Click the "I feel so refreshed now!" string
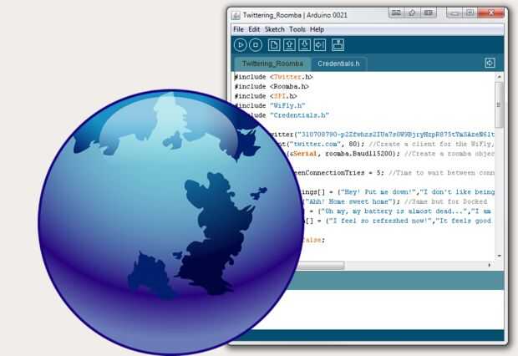This screenshot has width=518, height=356. click(x=379, y=221)
